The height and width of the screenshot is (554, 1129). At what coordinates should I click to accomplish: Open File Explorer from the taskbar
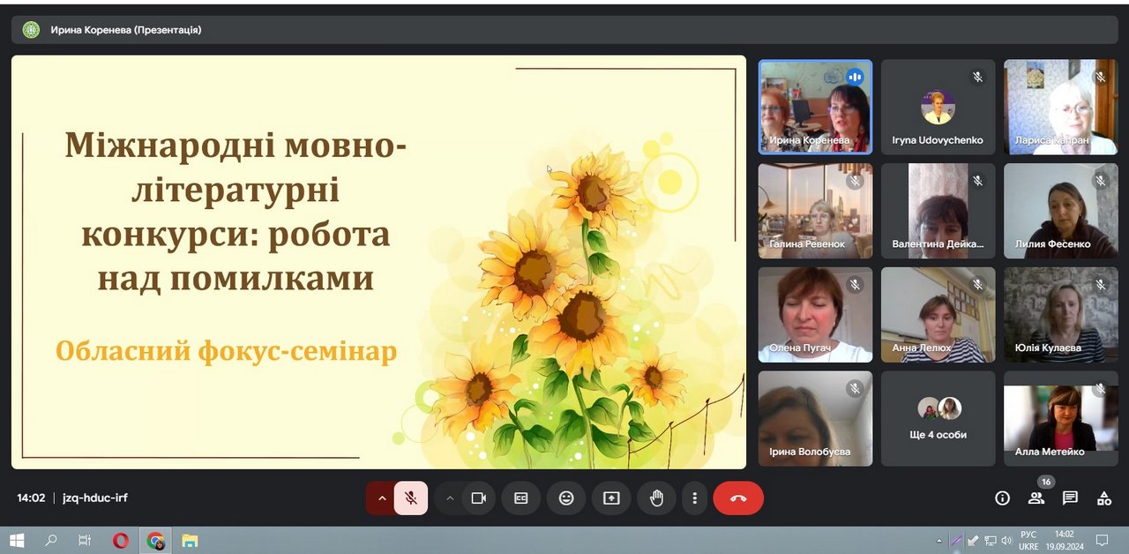[190, 541]
